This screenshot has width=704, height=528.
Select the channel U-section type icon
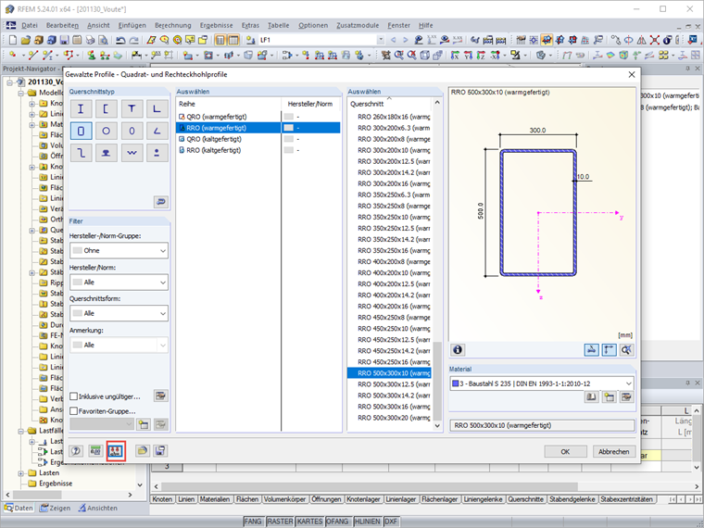tap(106, 108)
